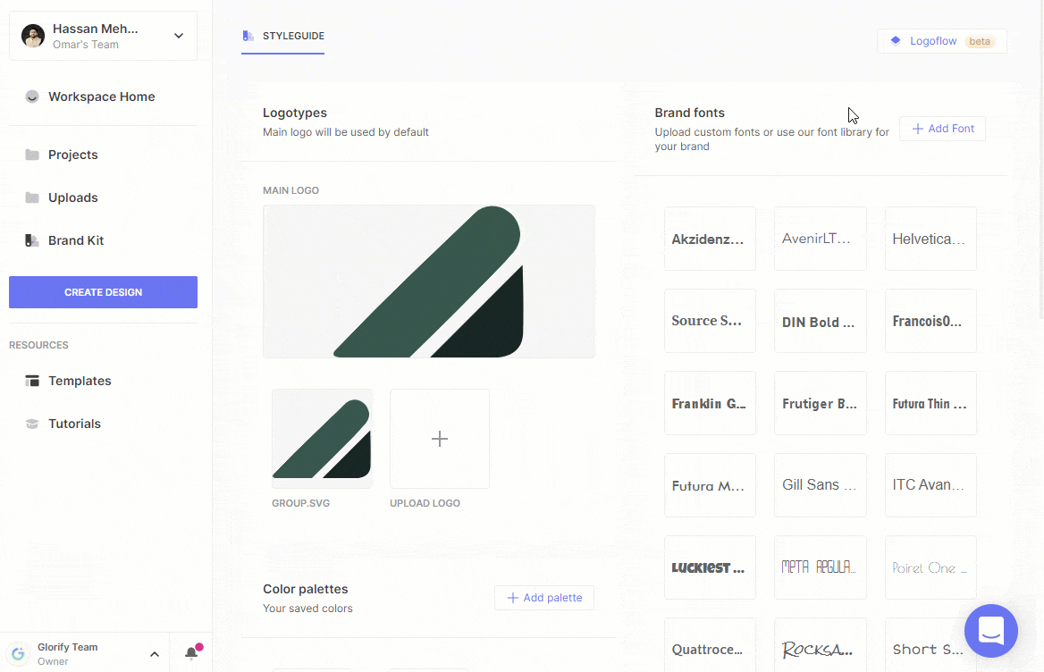Select the Source S... font card
This screenshot has height=672, width=1044.
click(x=710, y=321)
